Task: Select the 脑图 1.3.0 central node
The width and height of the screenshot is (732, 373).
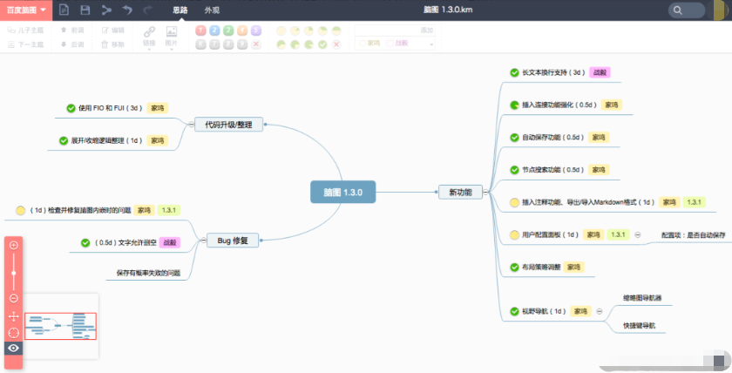Action: (343, 192)
